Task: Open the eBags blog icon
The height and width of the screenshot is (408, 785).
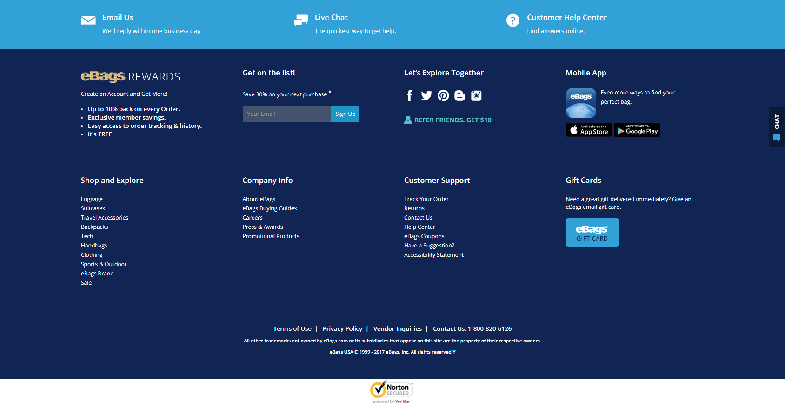Action: [459, 96]
